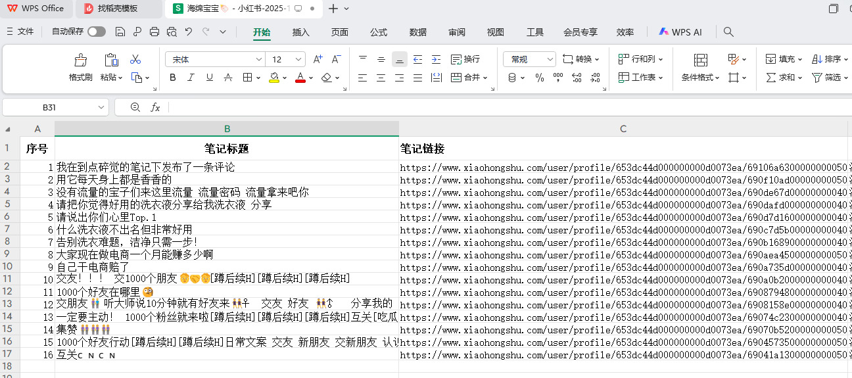Click the WPS AI button
The width and height of the screenshot is (852, 378).
coord(681,32)
